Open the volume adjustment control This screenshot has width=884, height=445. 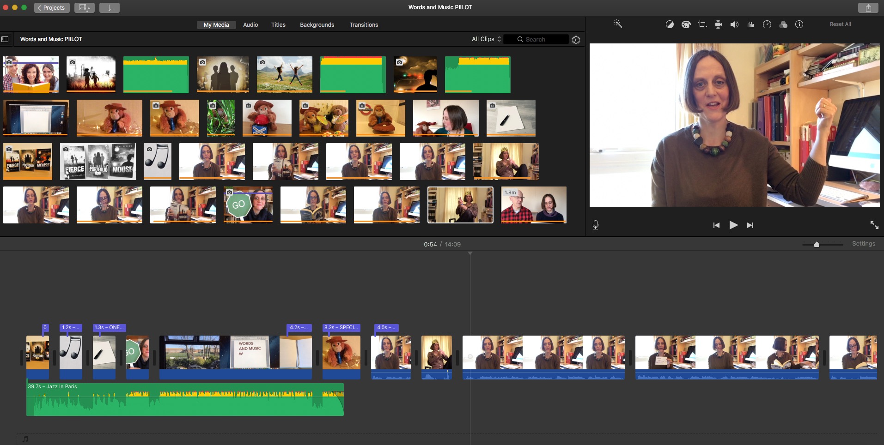[x=734, y=24]
